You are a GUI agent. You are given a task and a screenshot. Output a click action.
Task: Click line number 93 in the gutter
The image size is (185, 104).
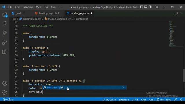16,81
